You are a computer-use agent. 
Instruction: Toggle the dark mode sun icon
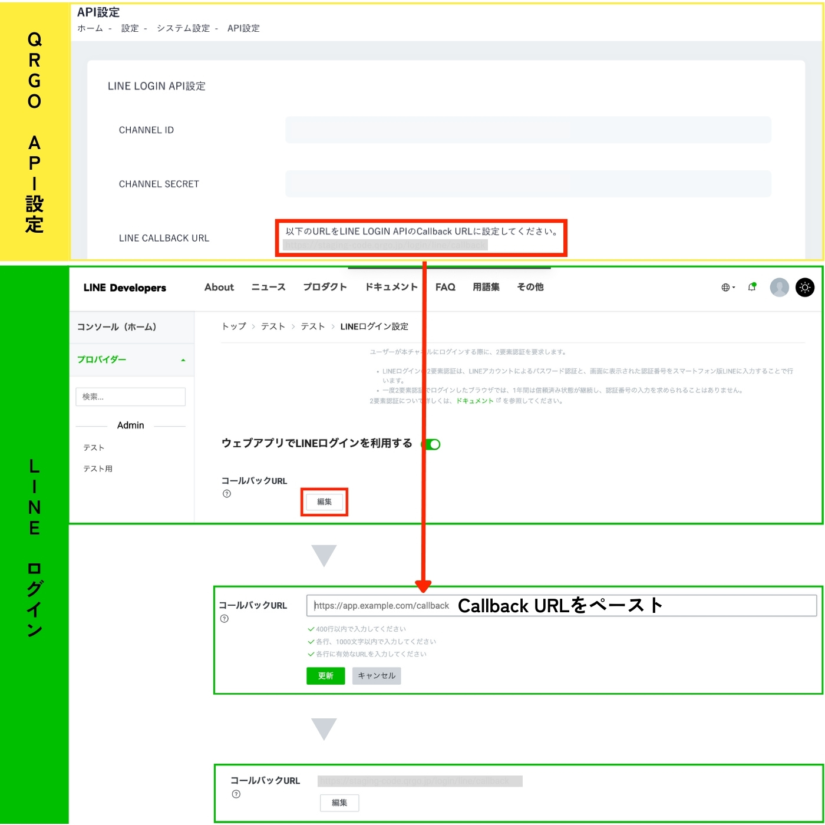click(x=805, y=287)
